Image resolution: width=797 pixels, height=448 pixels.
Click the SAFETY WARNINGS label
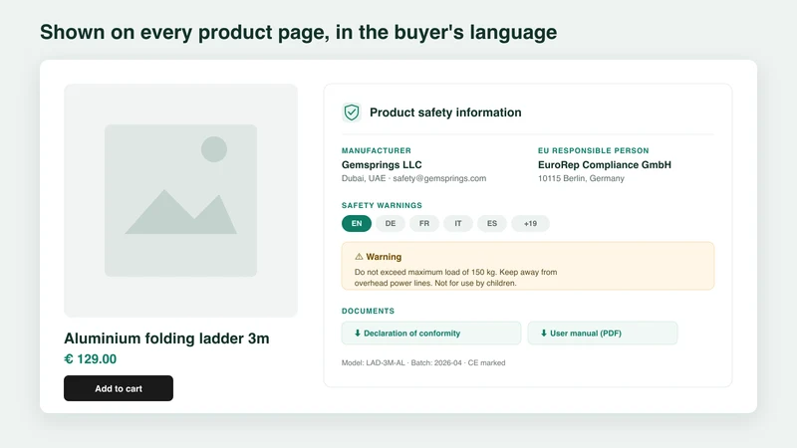coord(382,205)
